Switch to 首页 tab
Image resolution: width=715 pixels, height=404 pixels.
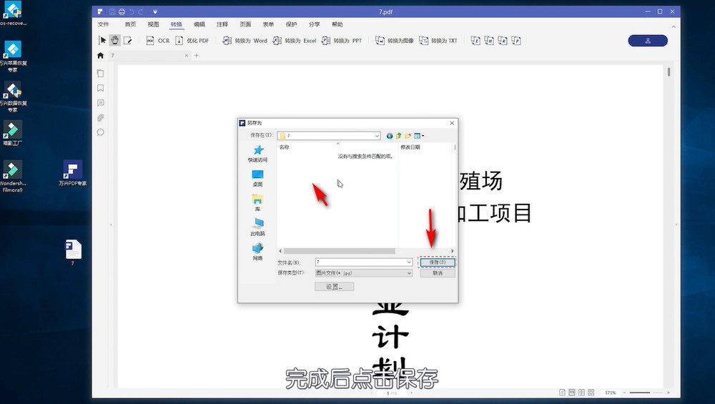point(130,24)
